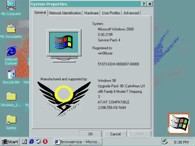Image resolution: width=195 pixels, height=146 pixels.
Task: Open the Start menu
Action: [10, 142]
